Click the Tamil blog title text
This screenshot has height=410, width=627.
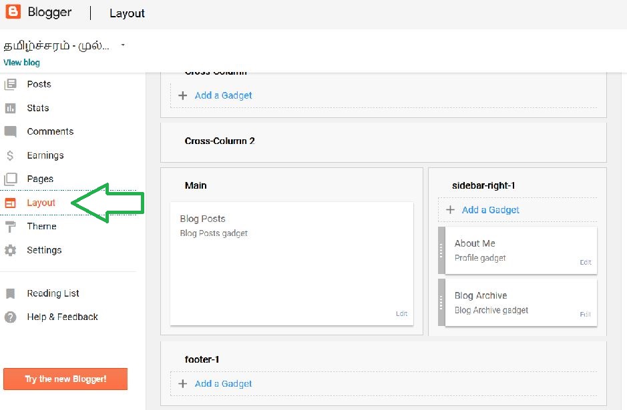56,45
